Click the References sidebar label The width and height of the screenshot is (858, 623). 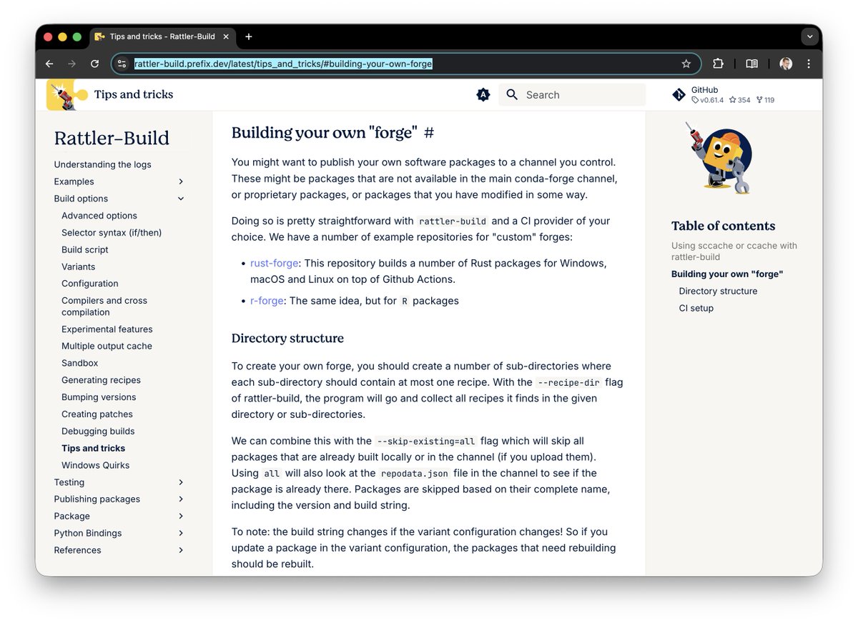pos(78,550)
